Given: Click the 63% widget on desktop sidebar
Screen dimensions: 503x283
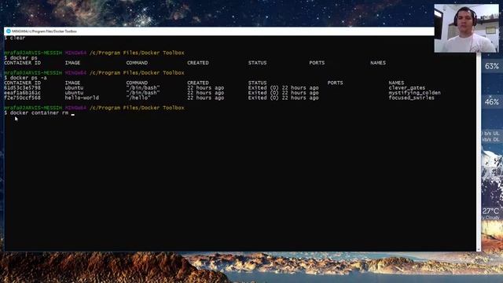Looking at the screenshot, I should pos(492,66).
